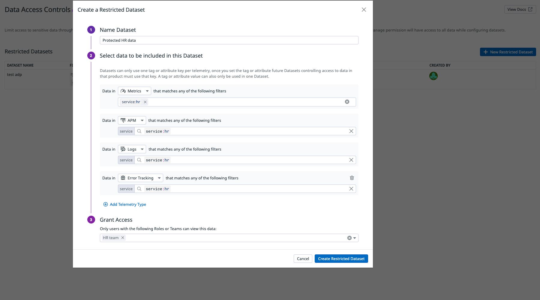
Task: Clear all Metrics filters with circle-x icon
Action: point(347,102)
